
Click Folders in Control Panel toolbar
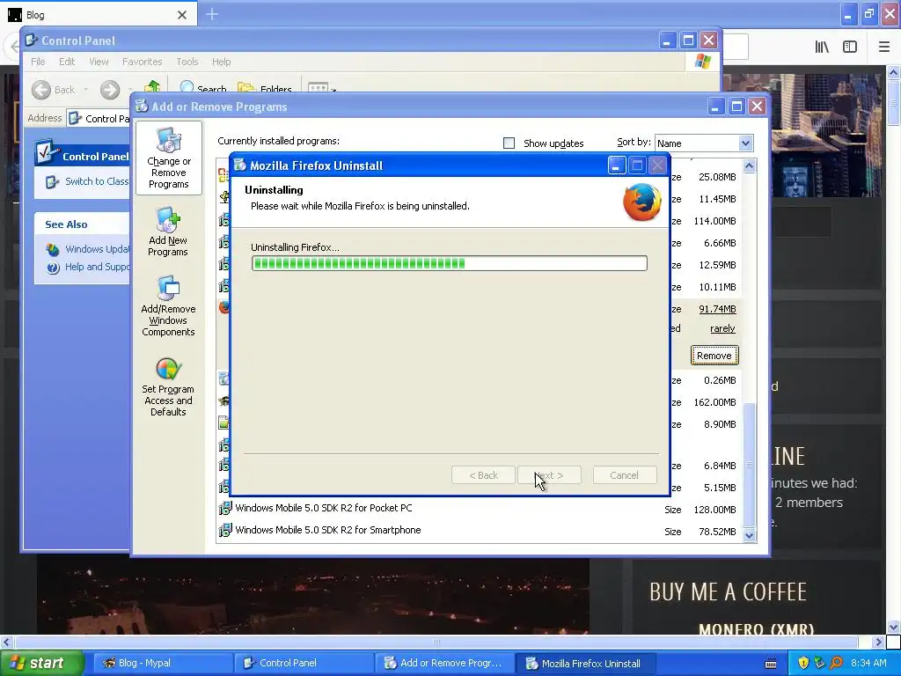click(x=265, y=88)
